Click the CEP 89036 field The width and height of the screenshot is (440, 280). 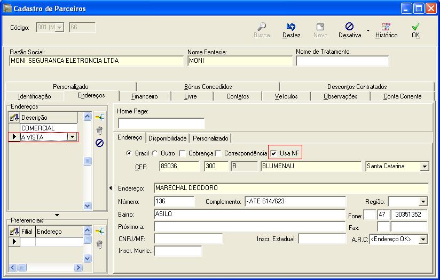point(179,166)
